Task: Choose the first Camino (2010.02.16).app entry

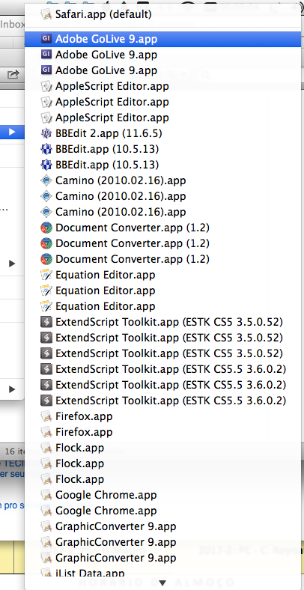Action: point(163,181)
